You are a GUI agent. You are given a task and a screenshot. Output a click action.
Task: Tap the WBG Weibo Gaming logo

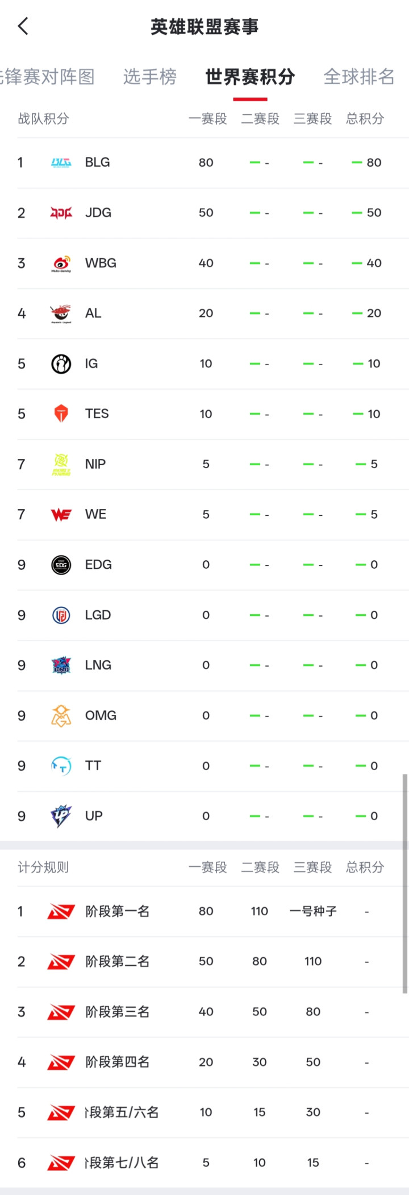(61, 263)
